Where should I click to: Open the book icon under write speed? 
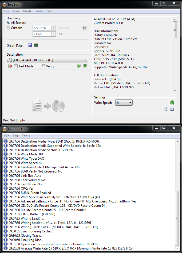[172, 109]
